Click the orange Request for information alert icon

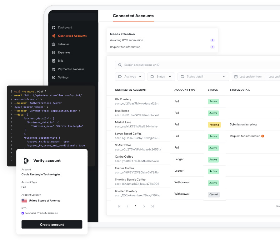(x=263, y=136)
